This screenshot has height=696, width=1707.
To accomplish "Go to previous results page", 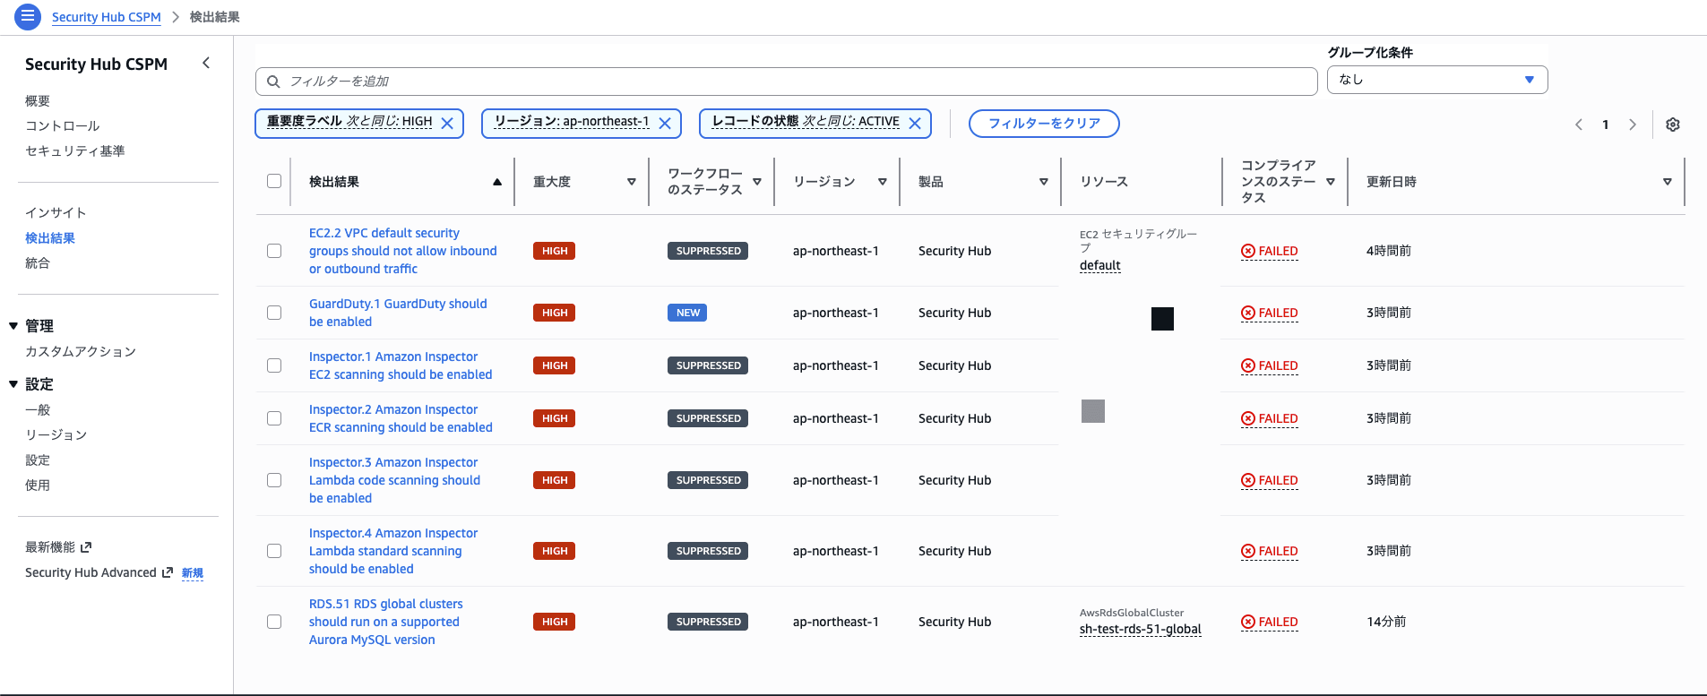I will (x=1579, y=125).
